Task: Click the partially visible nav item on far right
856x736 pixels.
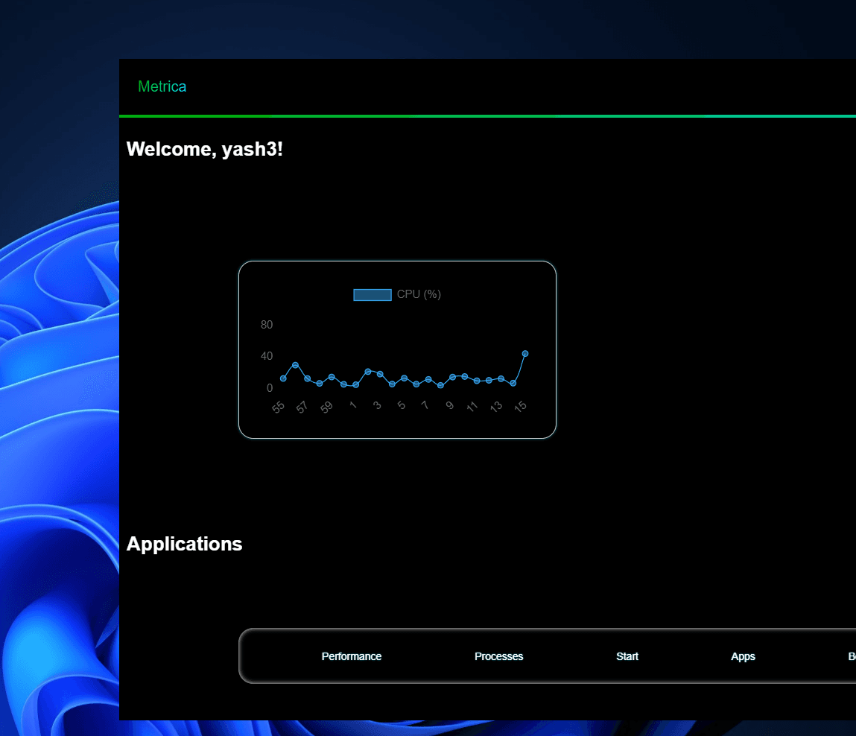Action: 851,656
